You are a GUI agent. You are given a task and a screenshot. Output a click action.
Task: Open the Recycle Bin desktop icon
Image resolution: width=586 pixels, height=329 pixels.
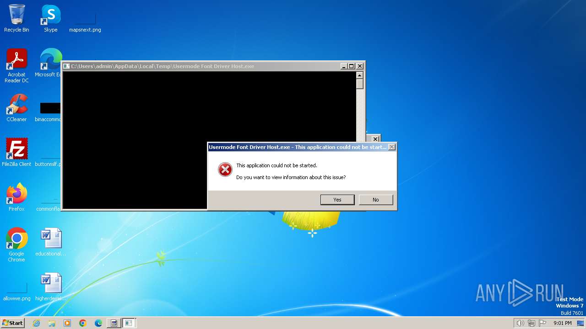16,18
